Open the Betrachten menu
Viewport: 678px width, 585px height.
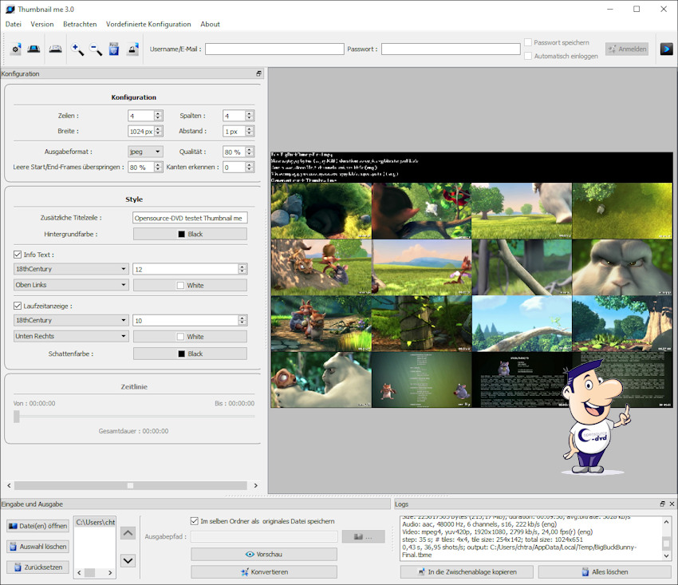(x=80, y=25)
